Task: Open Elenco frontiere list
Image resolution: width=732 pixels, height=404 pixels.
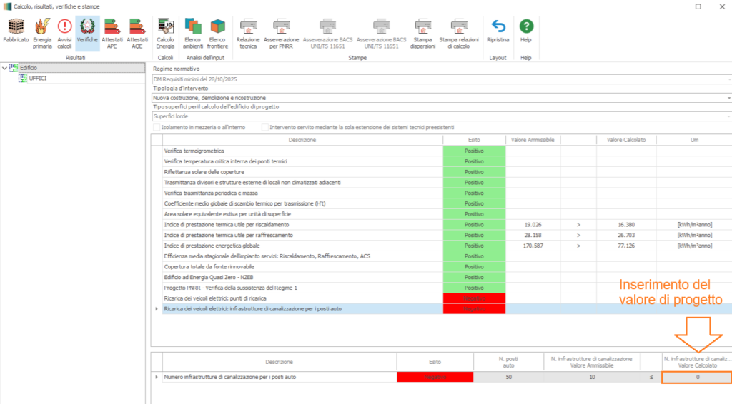Action: (x=217, y=33)
